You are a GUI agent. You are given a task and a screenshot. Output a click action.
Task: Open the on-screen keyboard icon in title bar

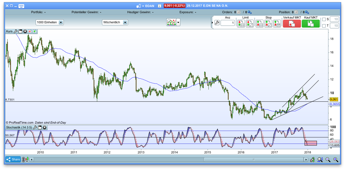pyautogui.click(x=22, y=6)
